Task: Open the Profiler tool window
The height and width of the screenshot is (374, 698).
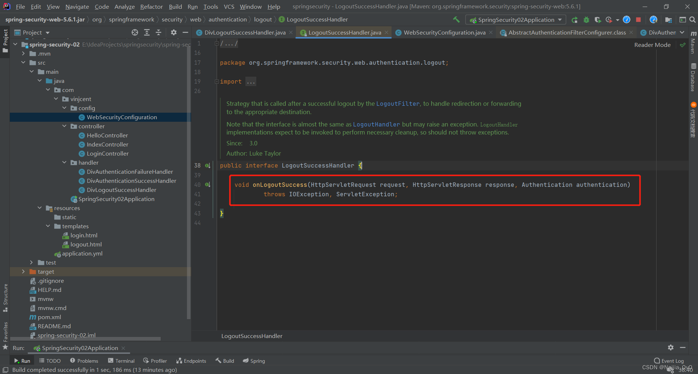Action: click(155, 361)
